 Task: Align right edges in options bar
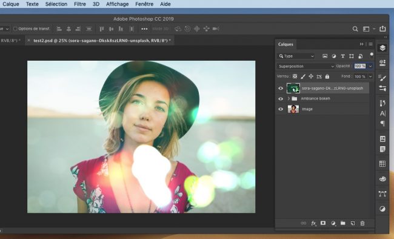coord(78,29)
